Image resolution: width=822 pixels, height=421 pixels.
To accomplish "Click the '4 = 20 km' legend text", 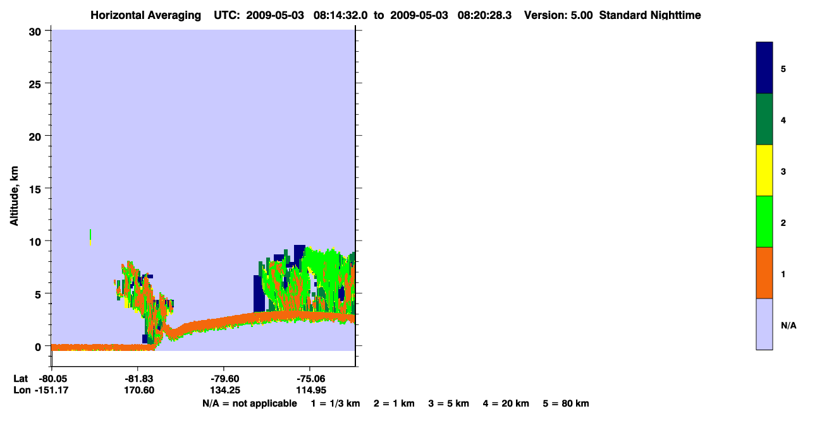I will coord(506,403).
